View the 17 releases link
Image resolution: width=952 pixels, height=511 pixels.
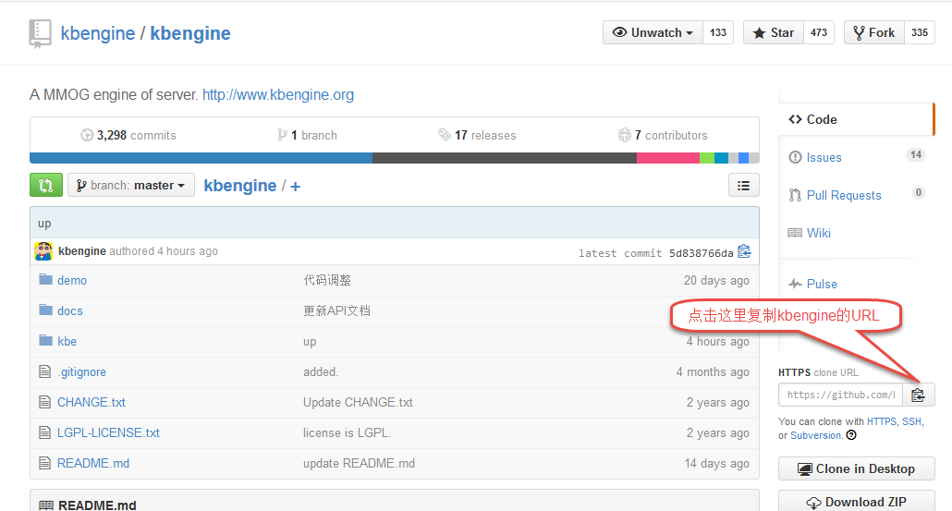click(477, 135)
